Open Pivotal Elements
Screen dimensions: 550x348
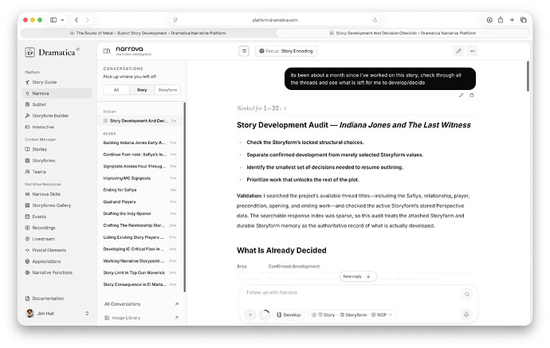pos(49,250)
